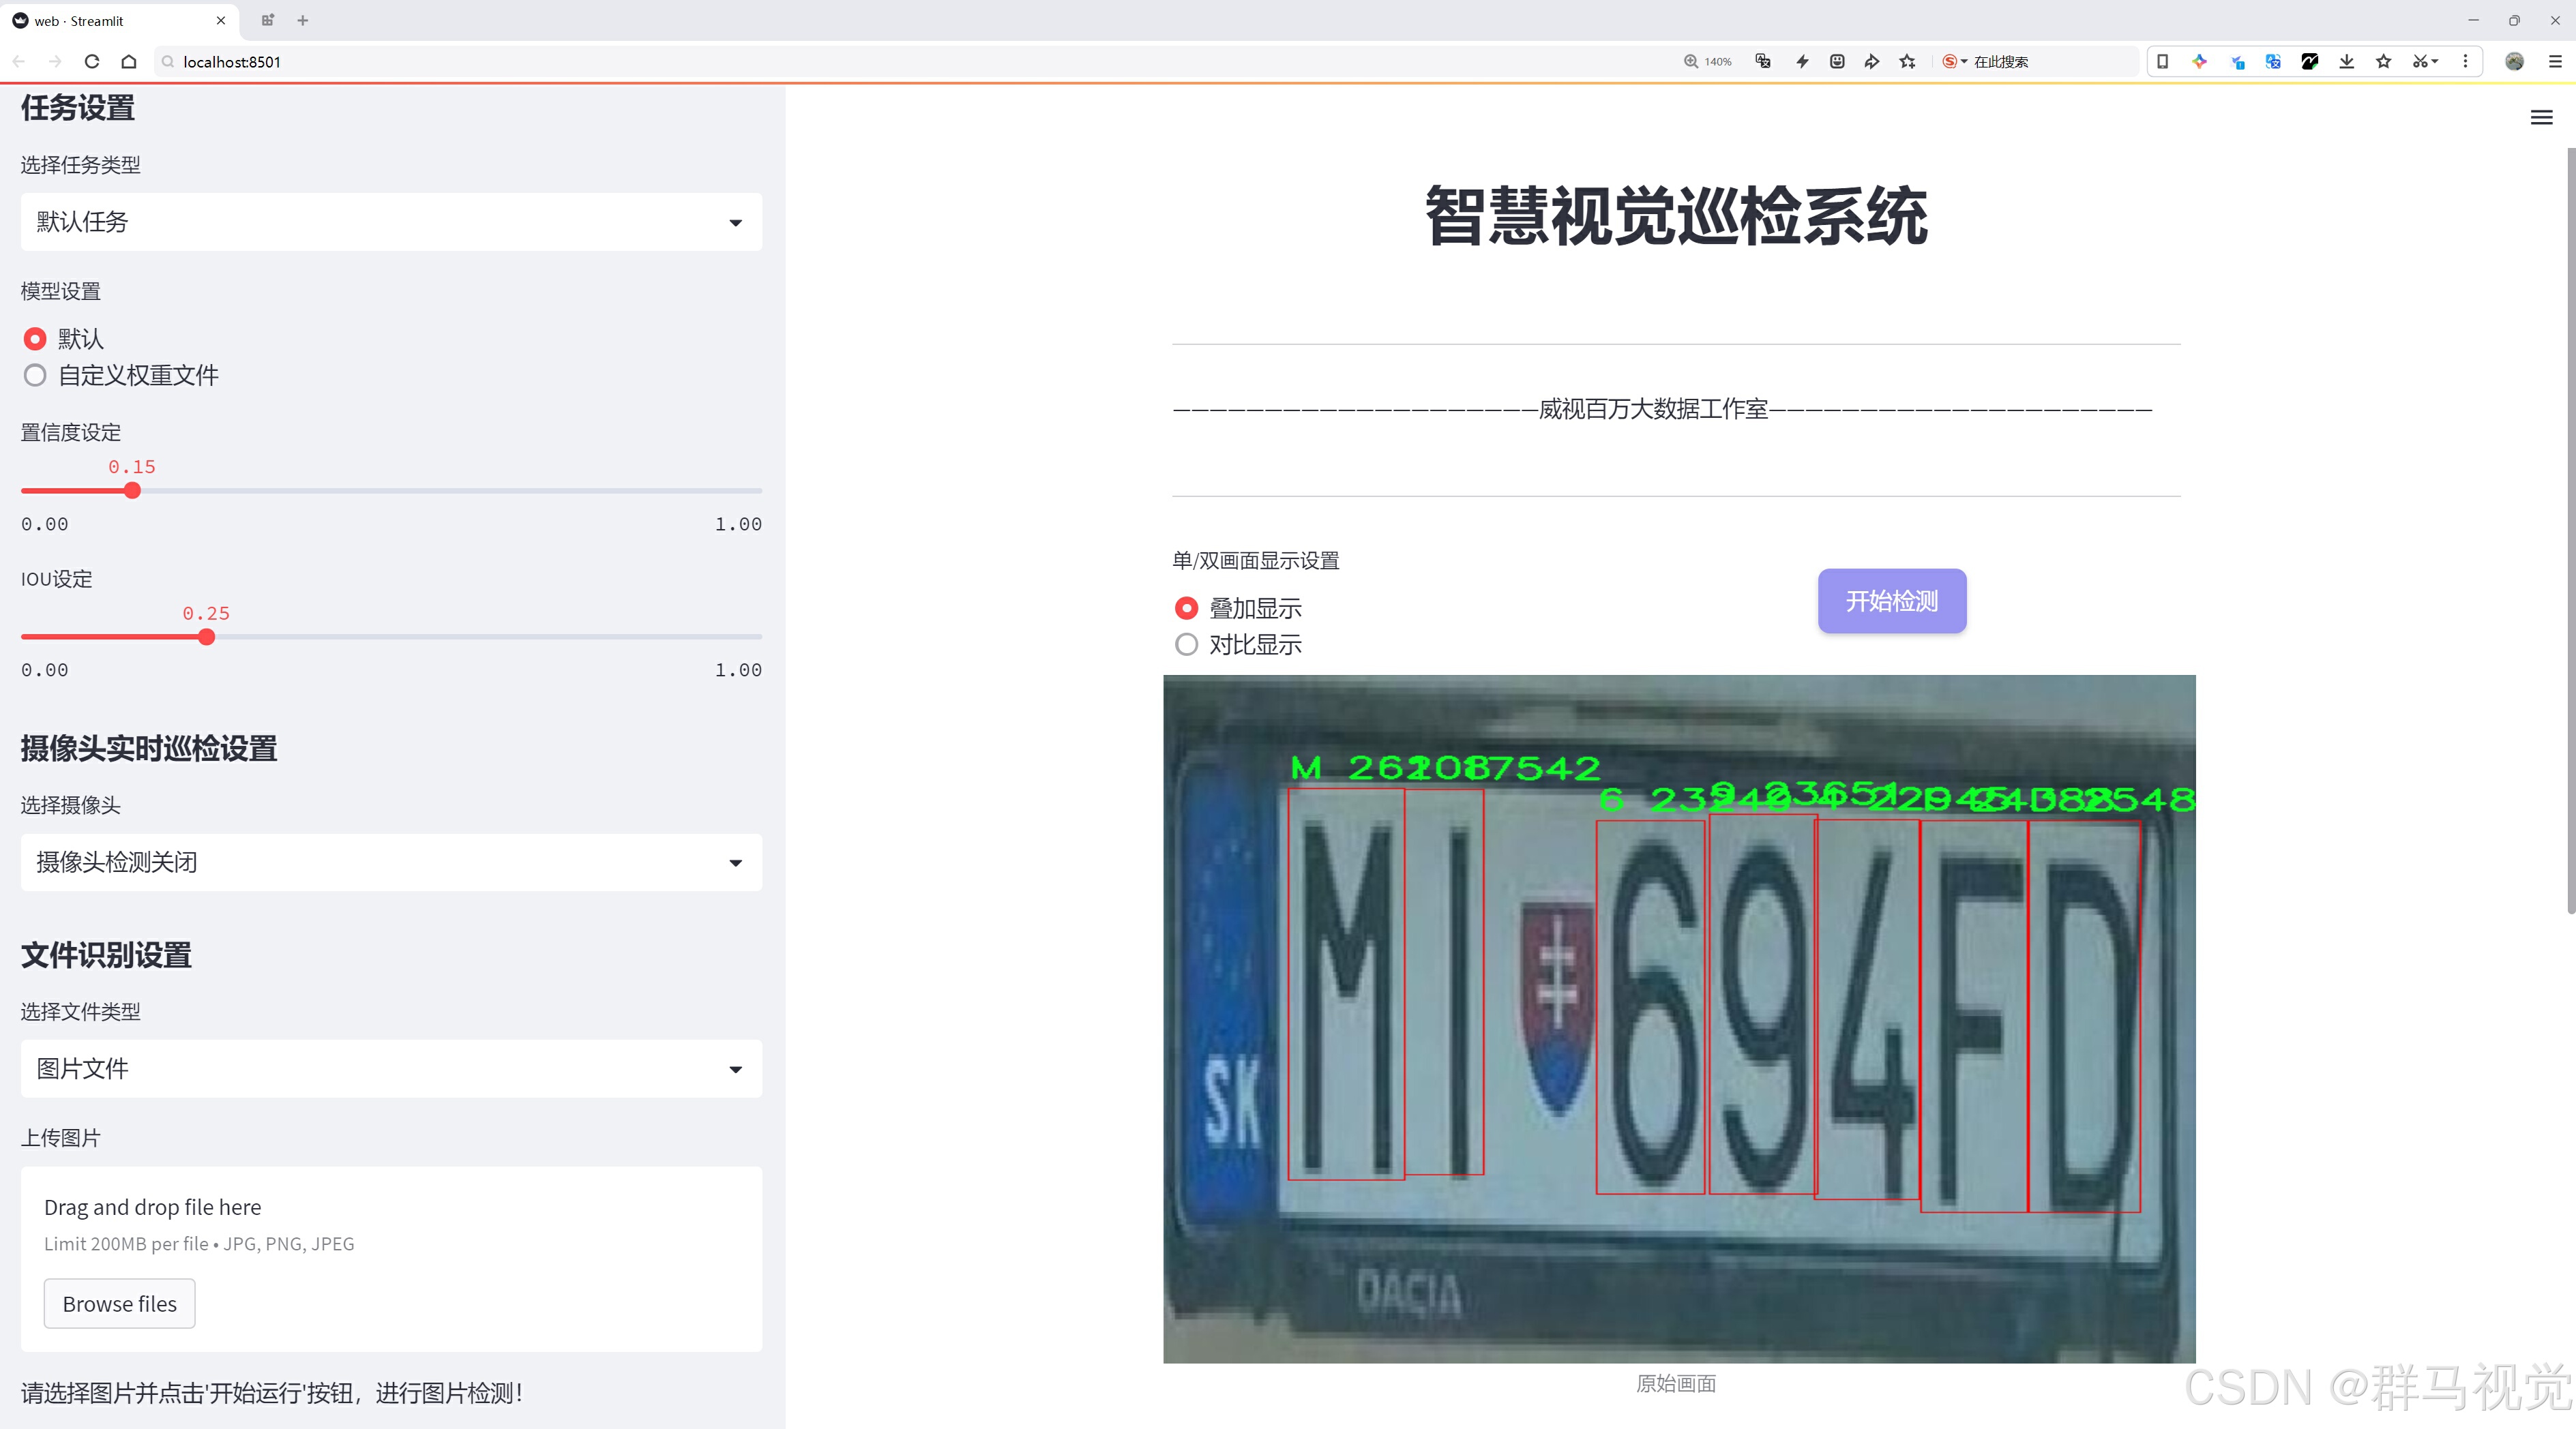Click the 开始检测 button
Viewport: 2576px width, 1429px height.
point(1891,601)
